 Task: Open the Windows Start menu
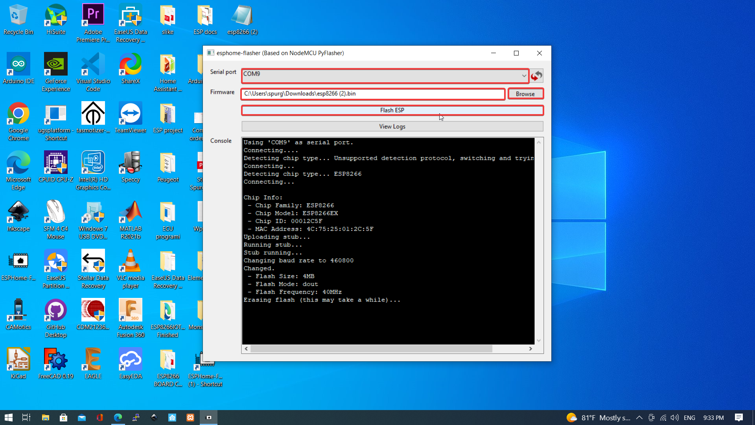click(x=9, y=418)
